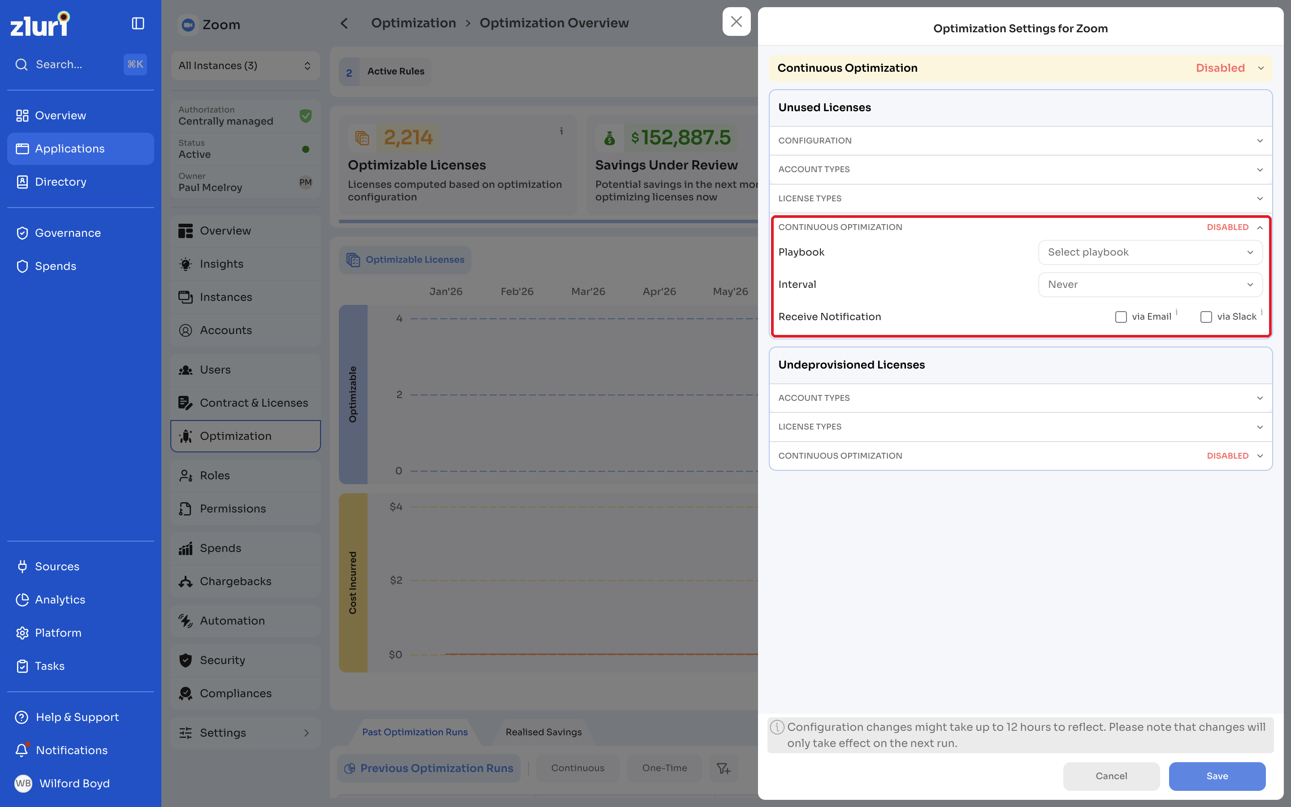This screenshot has width=1291, height=807.
Task: Select the Continuous runs filter
Action: click(578, 768)
